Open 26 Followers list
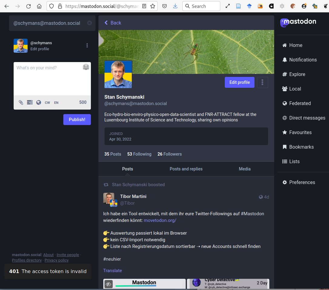This screenshot has width=329, height=290. coord(170,154)
